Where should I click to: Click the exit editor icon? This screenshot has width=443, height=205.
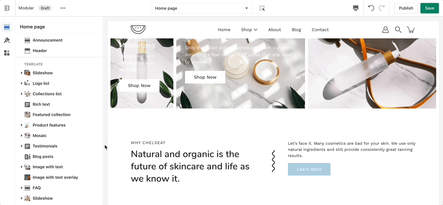point(7,8)
